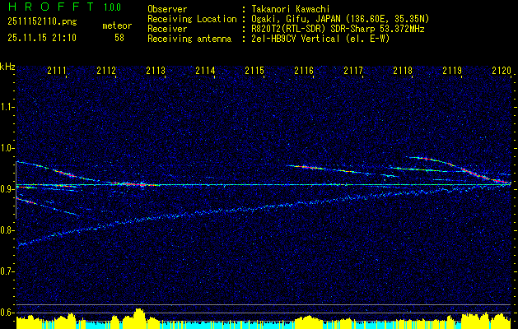The width and height of the screenshot is (518, 329).
Task: Click the 2112 time axis marker
Action: coord(106,70)
